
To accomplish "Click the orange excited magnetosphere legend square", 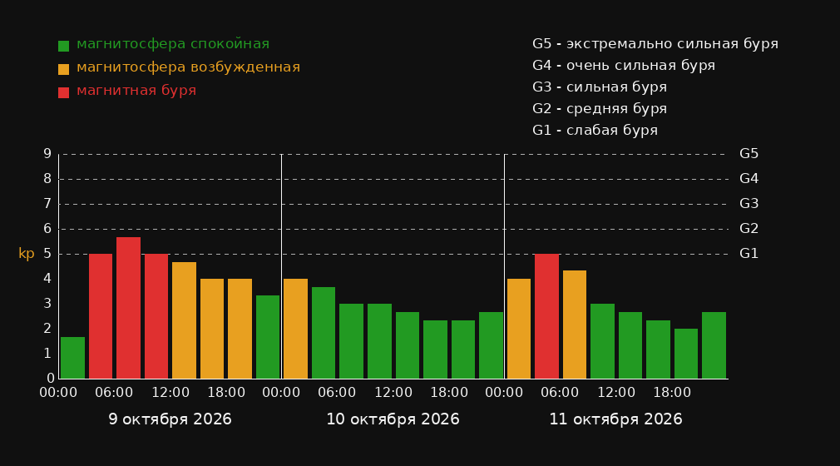I will [63, 69].
